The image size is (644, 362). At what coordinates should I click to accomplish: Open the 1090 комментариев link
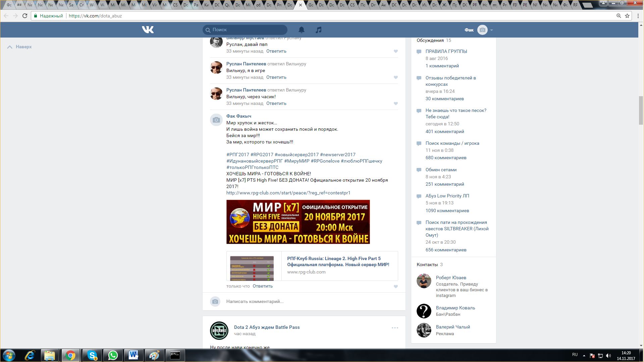coord(447,211)
